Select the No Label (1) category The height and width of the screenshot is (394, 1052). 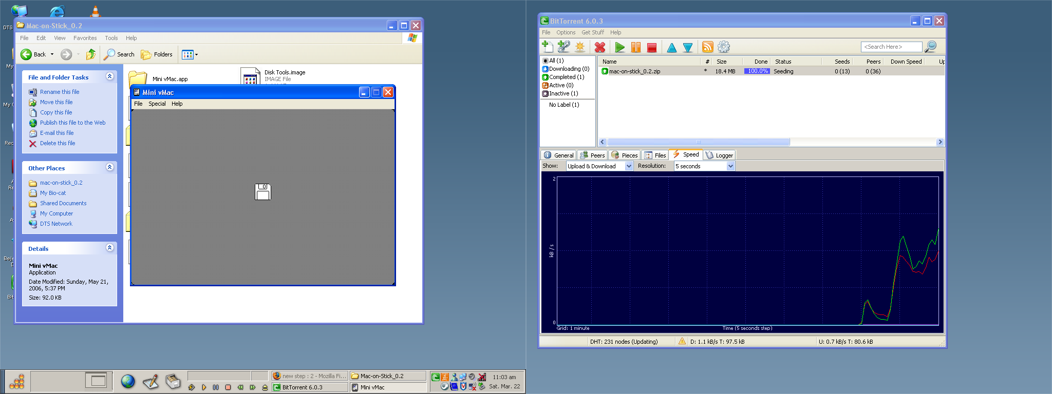tap(564, 105)
